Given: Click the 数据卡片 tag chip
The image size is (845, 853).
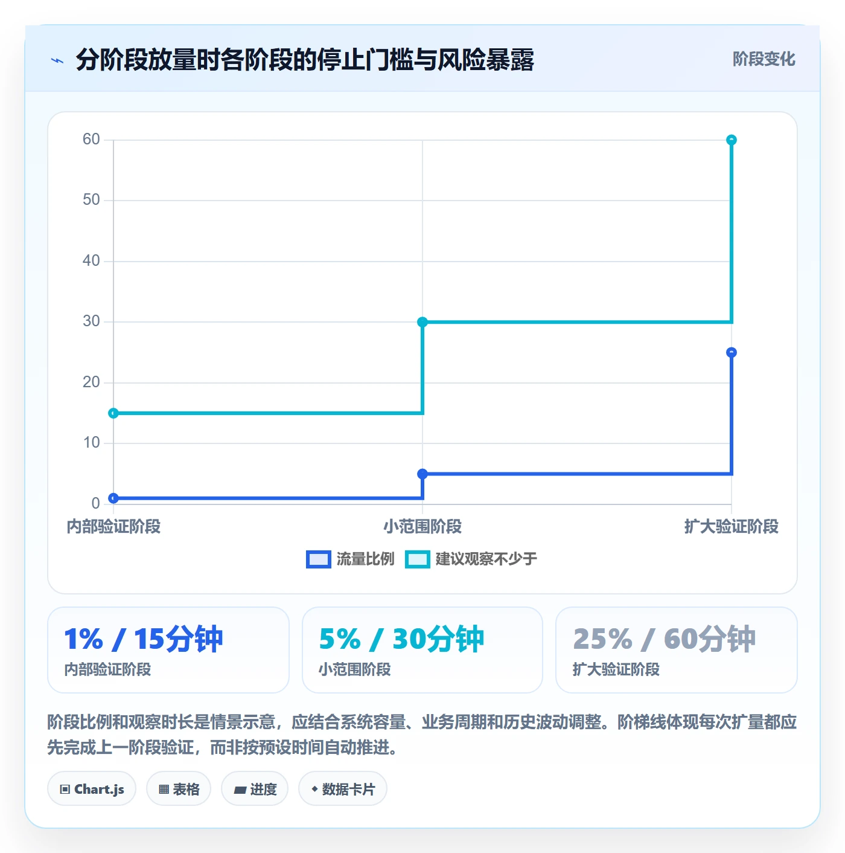Looking at the screenshot, I should point(343,788).
